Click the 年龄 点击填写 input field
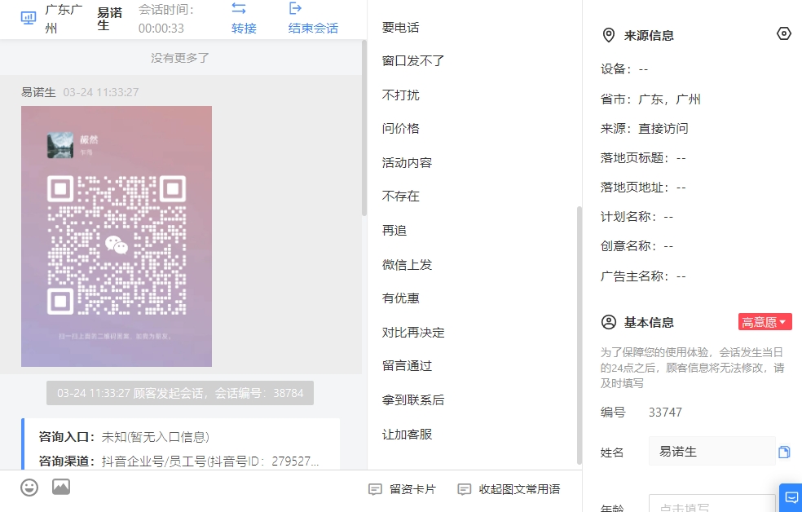This screenshot has width=802, height=512. pyautogui.click(x=712, y=503)
